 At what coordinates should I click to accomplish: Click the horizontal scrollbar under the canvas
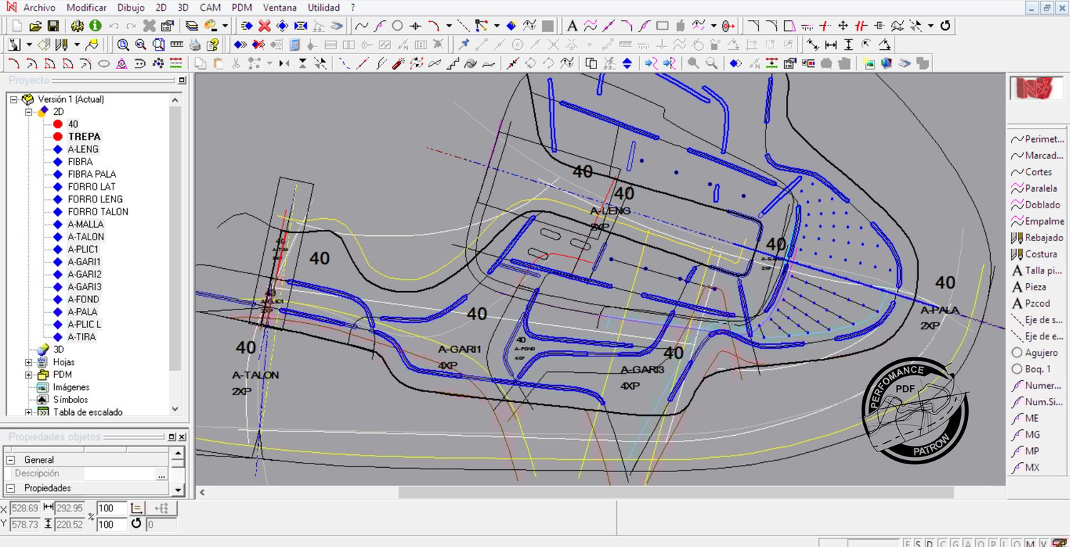point(675,492)
